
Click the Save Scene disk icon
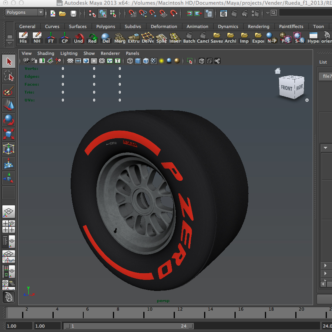tap(73, 13)
